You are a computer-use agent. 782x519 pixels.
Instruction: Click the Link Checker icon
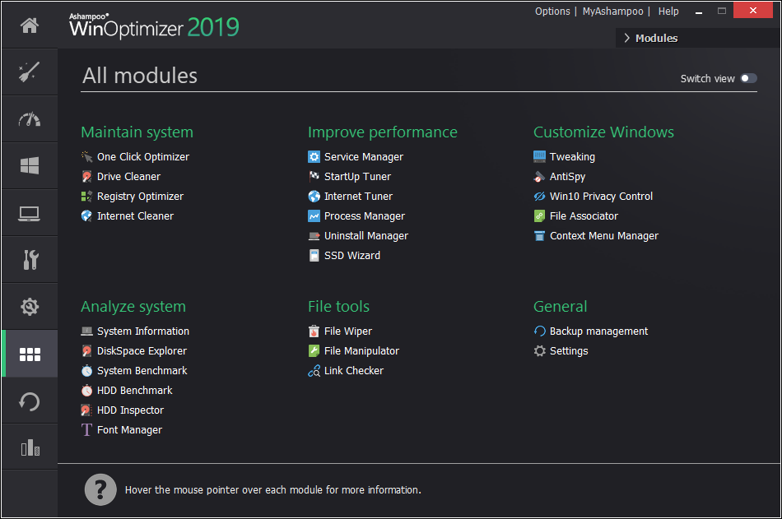click(x=314, y=371)
